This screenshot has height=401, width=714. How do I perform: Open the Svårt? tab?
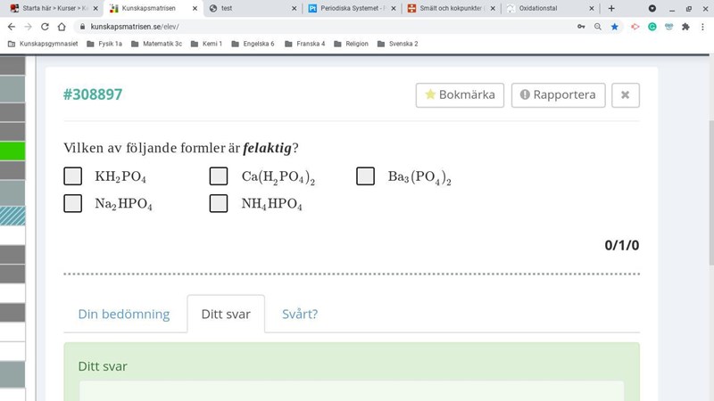[x=300, y=314]
